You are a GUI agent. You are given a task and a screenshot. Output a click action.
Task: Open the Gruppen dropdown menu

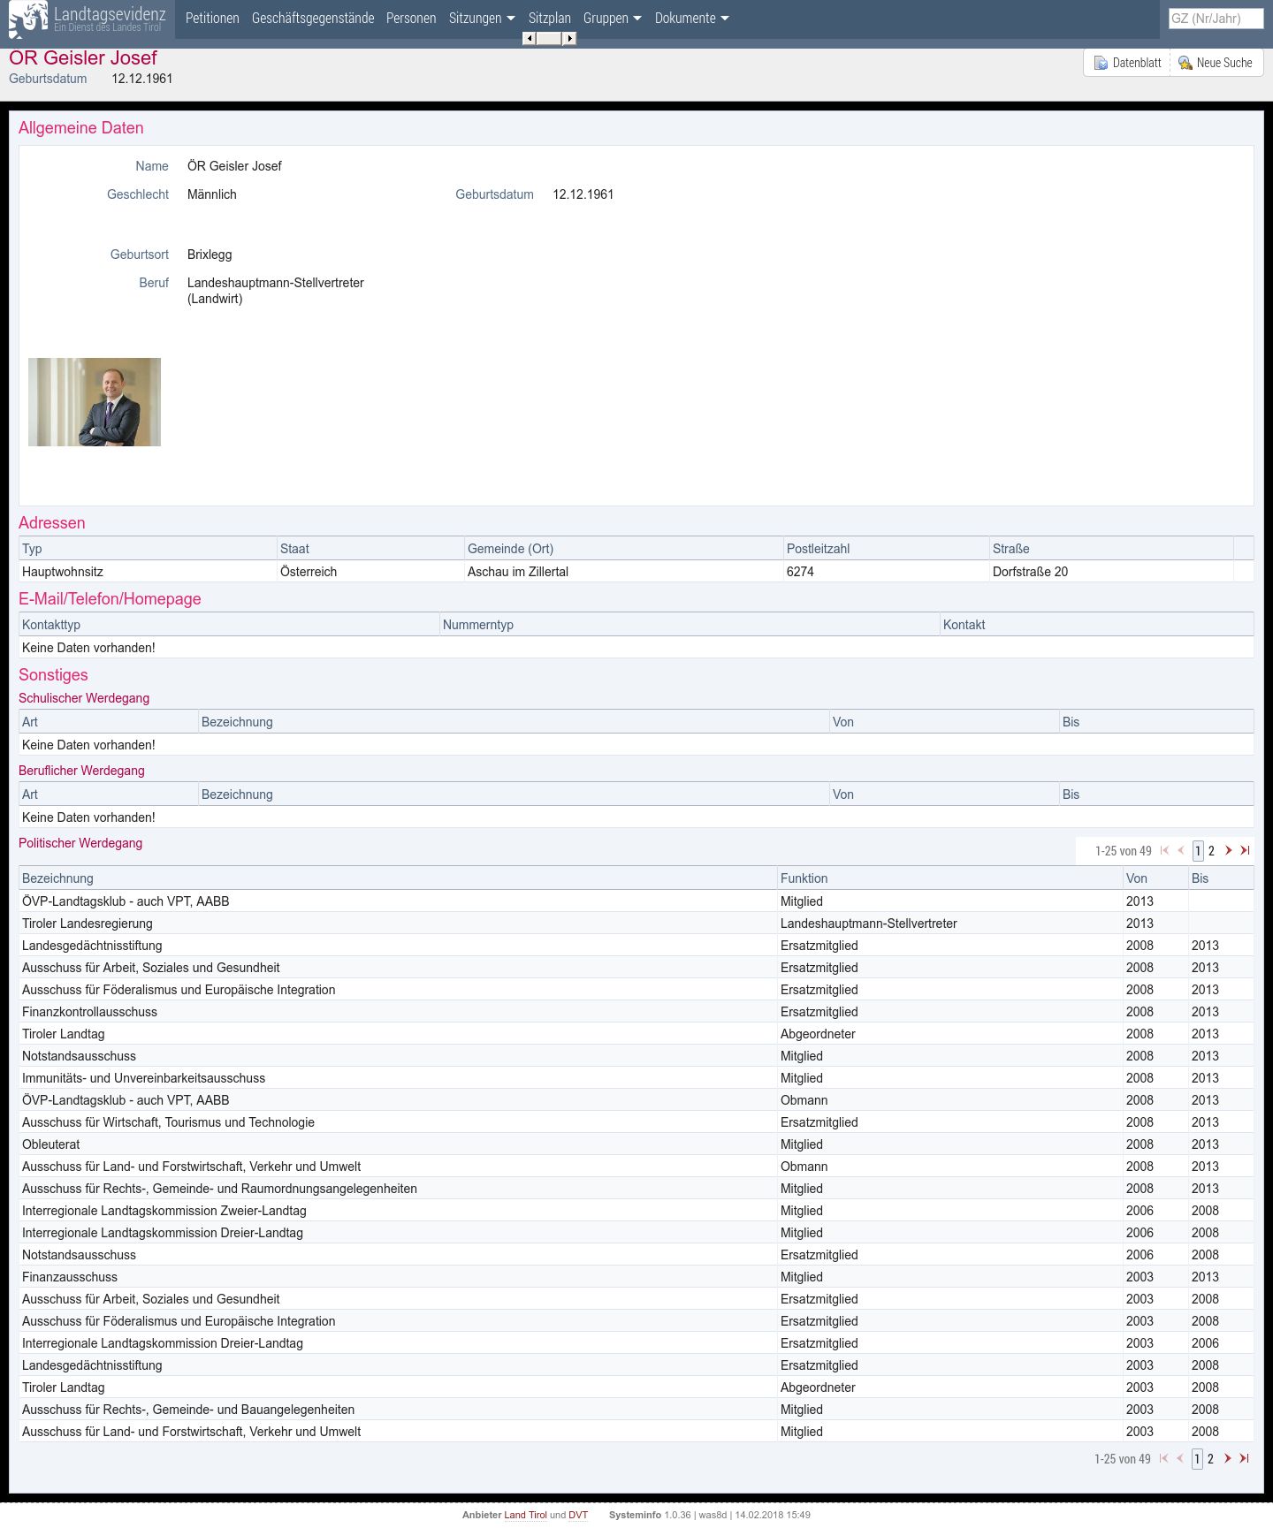tap(613, 18)
